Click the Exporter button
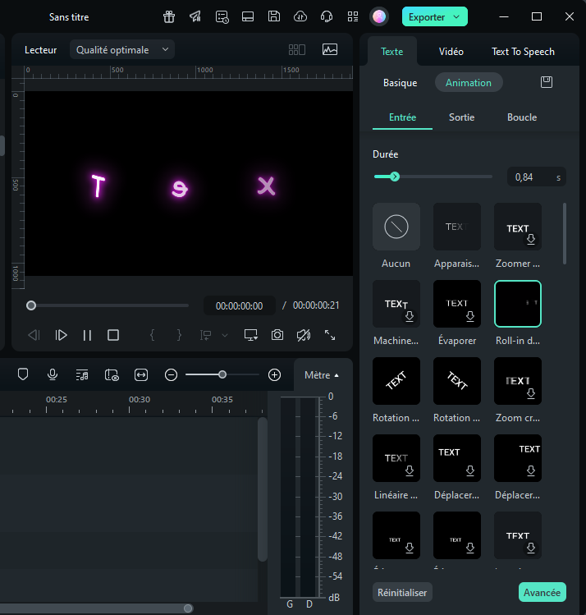The image size is (586, 615). [x=435, y=17]
